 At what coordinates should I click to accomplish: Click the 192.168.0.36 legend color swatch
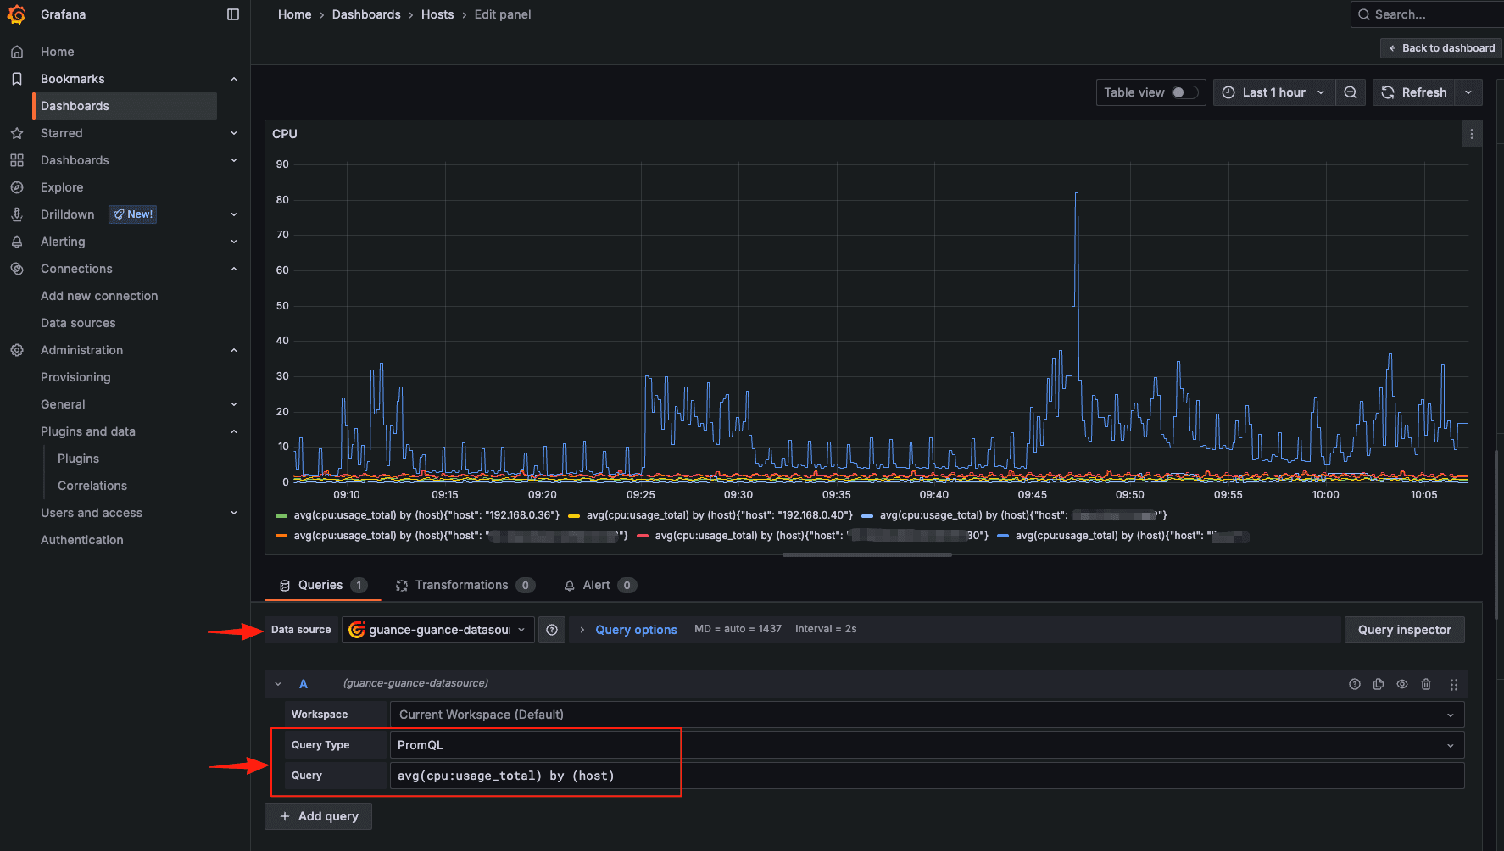(x=281, y=515)
